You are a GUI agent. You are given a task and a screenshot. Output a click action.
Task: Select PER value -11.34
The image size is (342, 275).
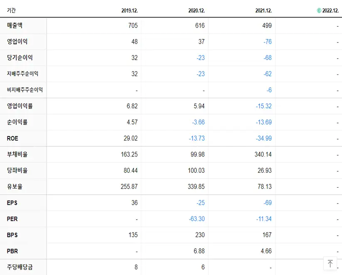(264, 219)
